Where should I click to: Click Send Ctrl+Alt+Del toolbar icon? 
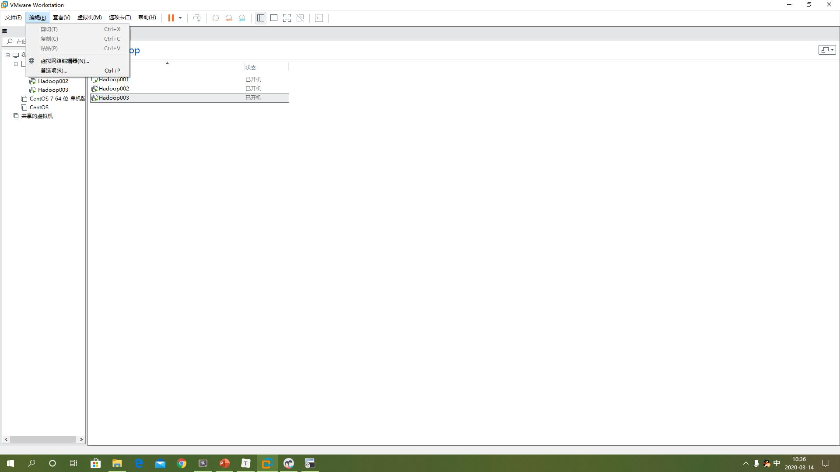coord(197,18)
